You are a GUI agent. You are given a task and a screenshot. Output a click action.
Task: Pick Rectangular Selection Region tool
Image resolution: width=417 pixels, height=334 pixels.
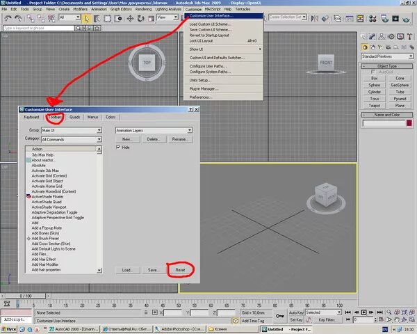[x=107, y=18]
